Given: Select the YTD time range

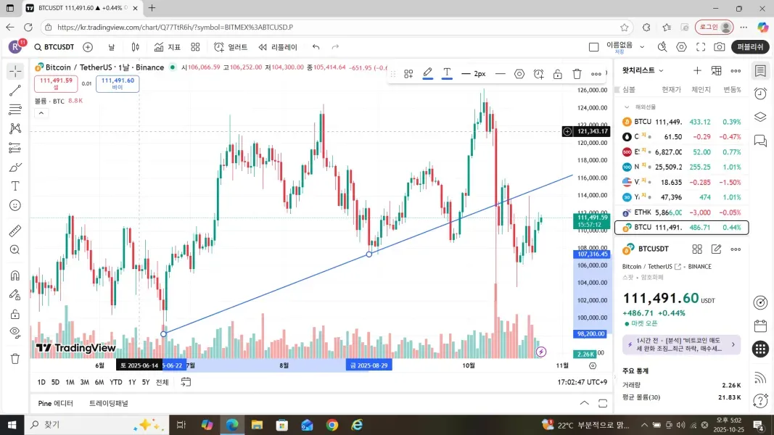Looking at the screenshot, I should coord(116,382).
